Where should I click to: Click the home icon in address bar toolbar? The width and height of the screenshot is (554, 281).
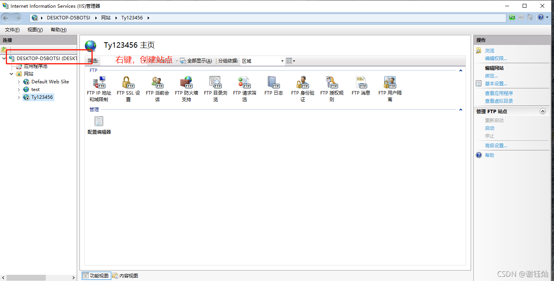[x=530, y=17]
